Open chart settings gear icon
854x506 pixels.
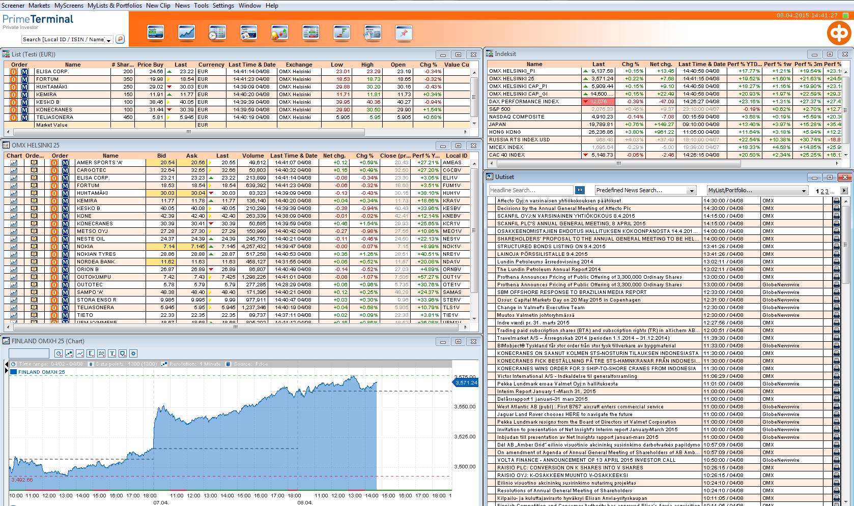click(x=133, y=353)
